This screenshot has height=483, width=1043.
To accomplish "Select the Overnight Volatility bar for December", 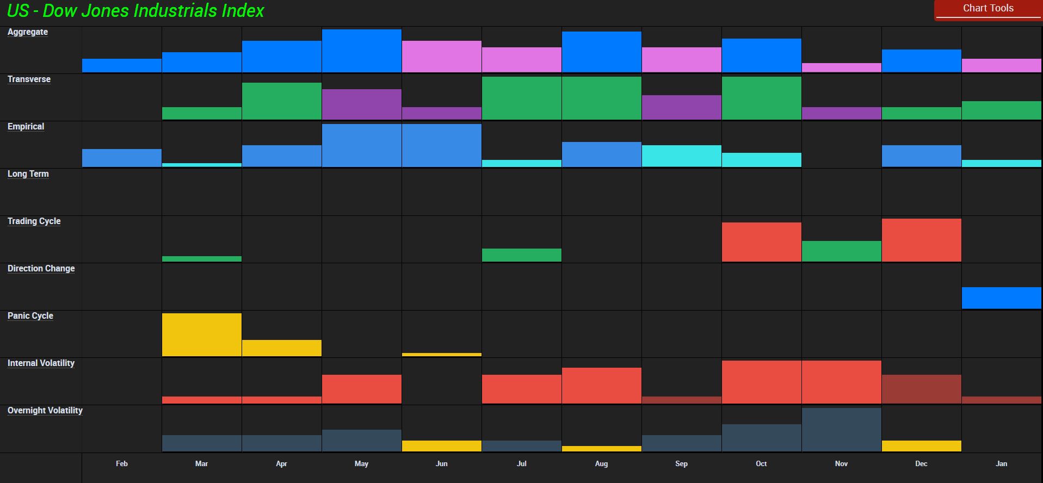I will coord(922,446).
